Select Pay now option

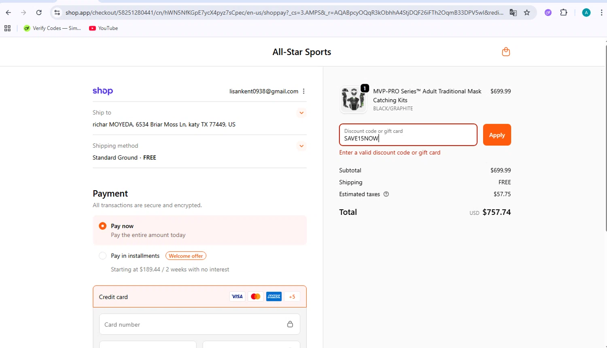pyautogui.click(x=103, y=226)
